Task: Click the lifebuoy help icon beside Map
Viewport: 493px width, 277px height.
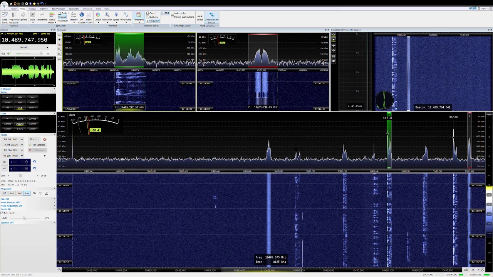Action: pos(45,139)
